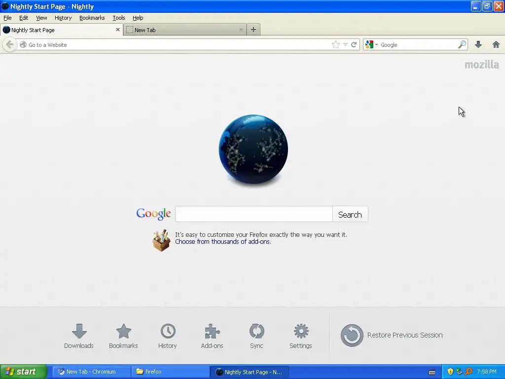Open the firefox folder taskbar item
Image resolution: width=505 pixels, height=379 pixels.
(x=170, y=372)
